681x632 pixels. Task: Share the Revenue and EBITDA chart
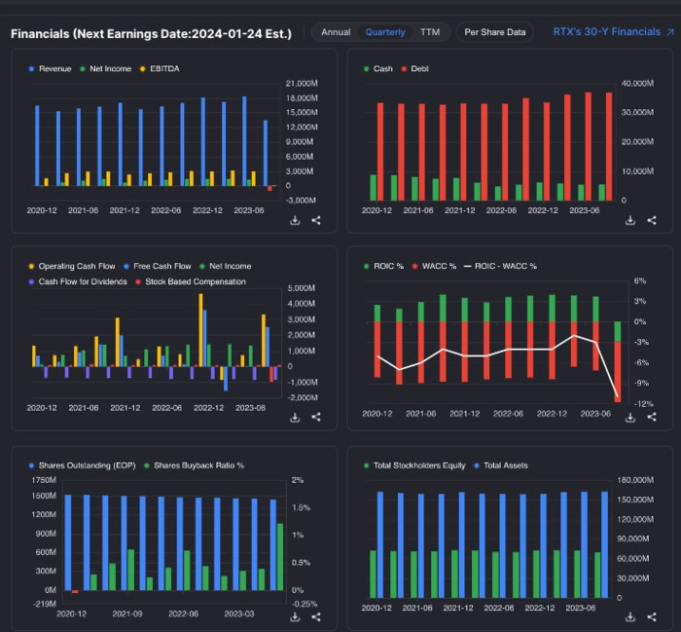point(316,220)
